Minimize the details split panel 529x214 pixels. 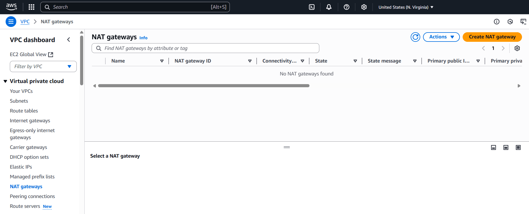(493, 148)
